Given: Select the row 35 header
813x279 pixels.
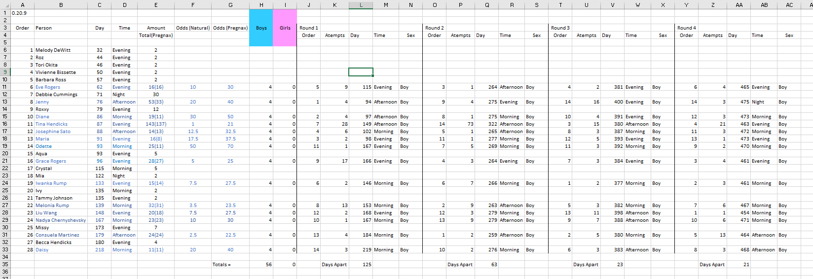Looking at the screenshot, I should pos(5,264).
